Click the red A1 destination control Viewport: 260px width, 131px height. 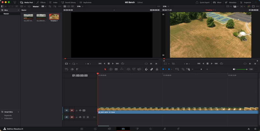tap(72, 117)
